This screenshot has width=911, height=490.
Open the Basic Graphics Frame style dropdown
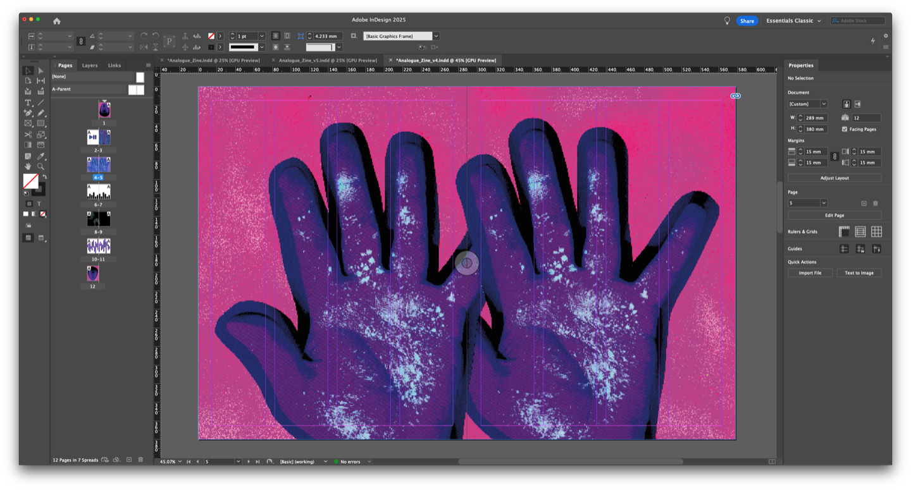point(436,36)
